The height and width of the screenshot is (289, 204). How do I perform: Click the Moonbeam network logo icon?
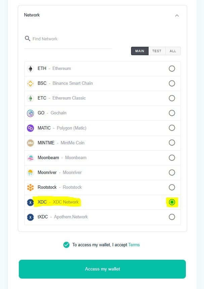[31, 158]
